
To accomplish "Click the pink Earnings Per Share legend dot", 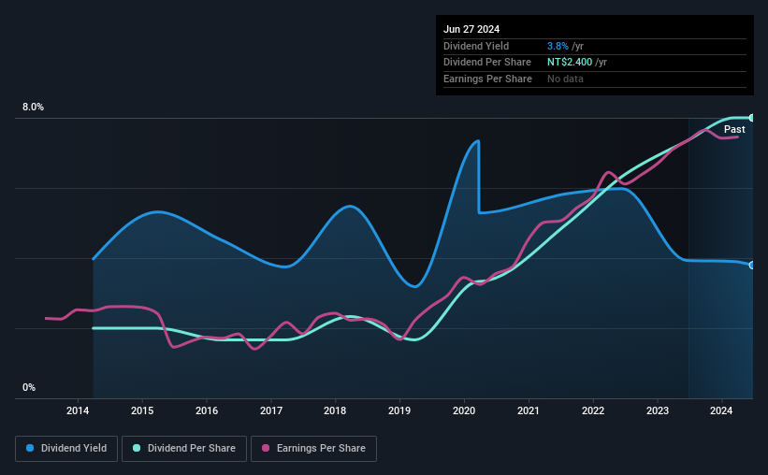I will point(266,448).
